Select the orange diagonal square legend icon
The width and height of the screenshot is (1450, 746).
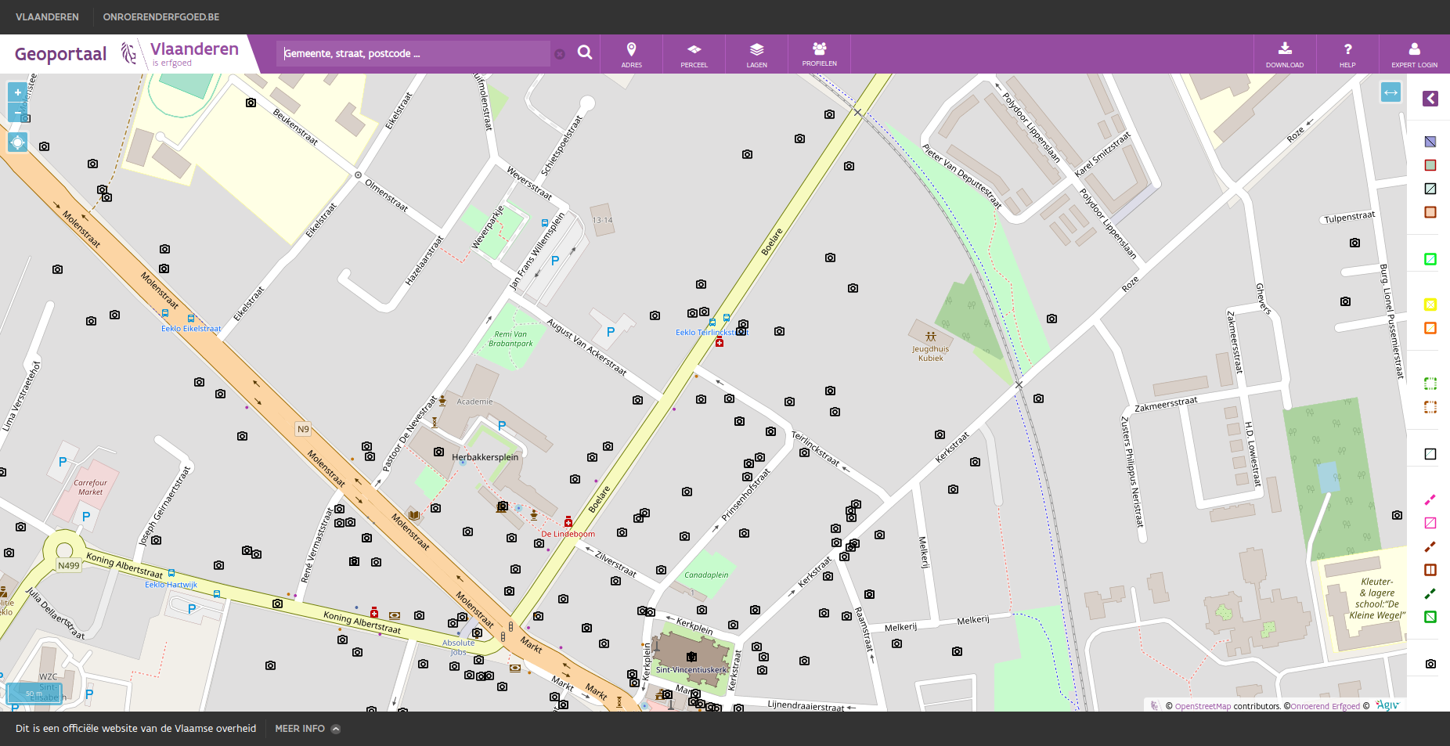[x=1430, y=328]
